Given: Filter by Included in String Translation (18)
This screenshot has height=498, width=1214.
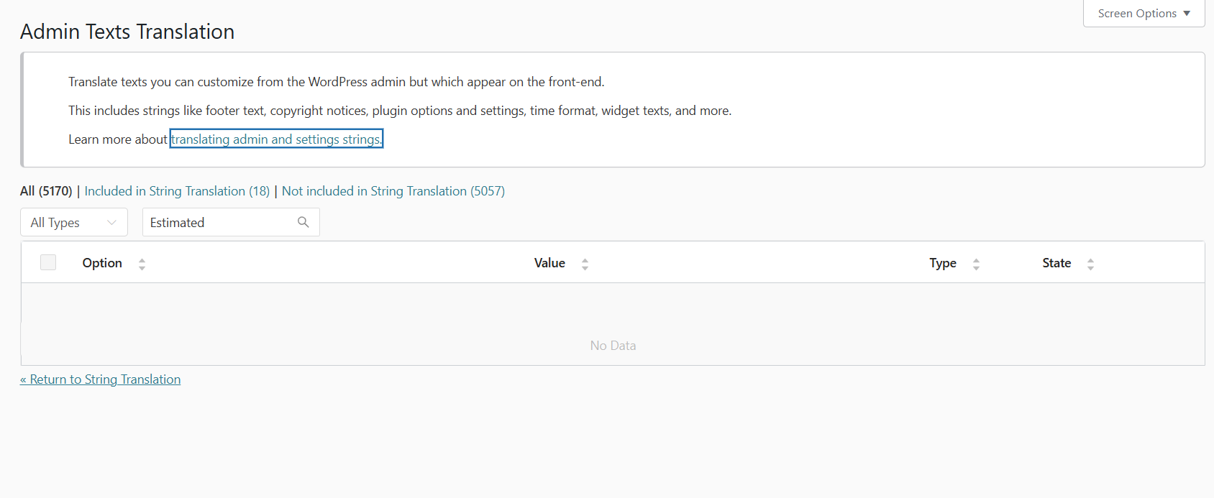Looking at the screenshot, I should 177,191.
